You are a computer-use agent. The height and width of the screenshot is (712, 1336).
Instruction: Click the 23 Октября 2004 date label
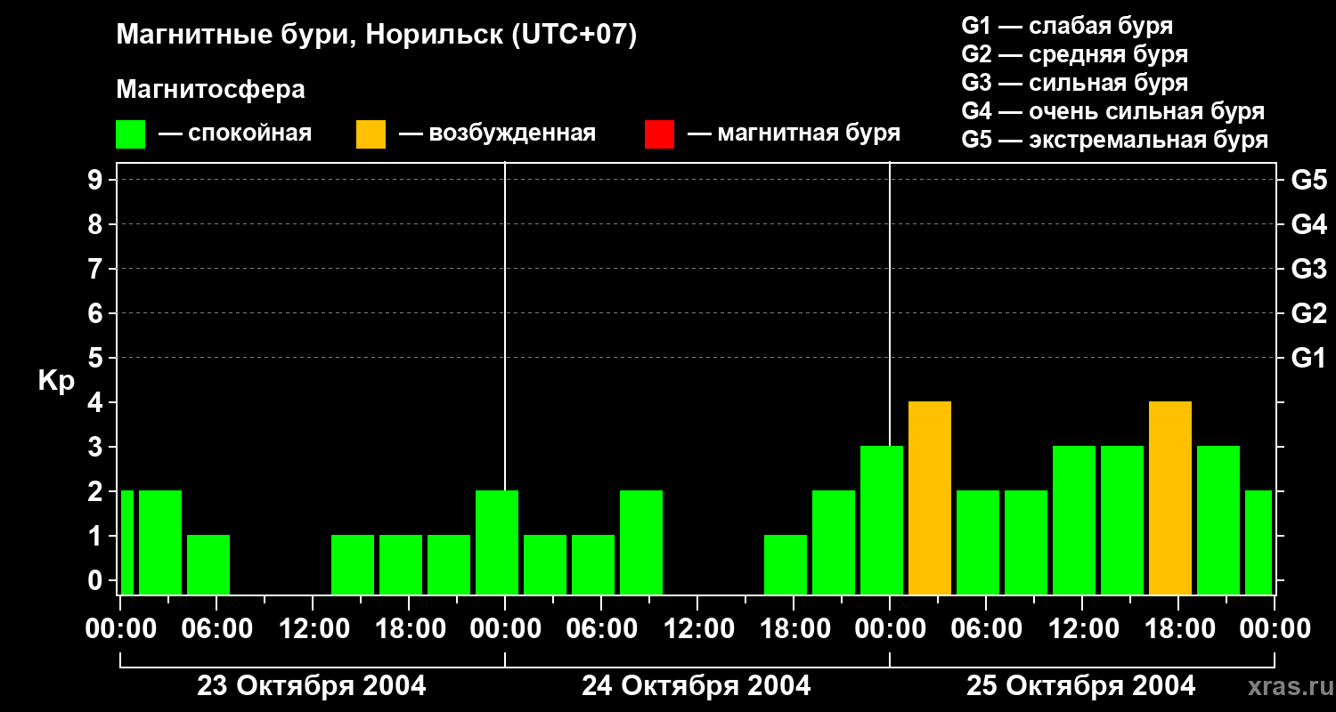click(312, 686)
